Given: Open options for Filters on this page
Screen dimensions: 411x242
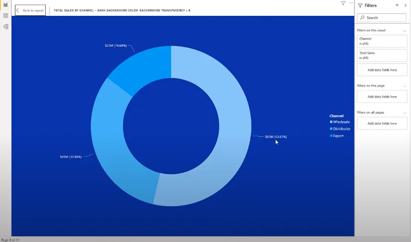Looking at the screenshot, I should pyautogui.click(x=405, y=86).
